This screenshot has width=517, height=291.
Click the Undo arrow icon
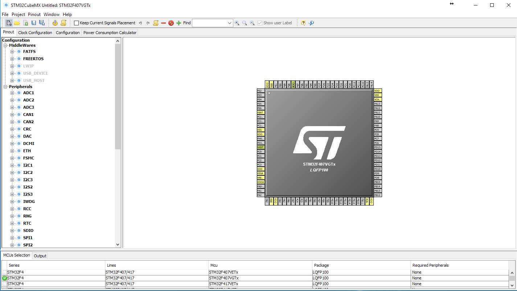140,23
